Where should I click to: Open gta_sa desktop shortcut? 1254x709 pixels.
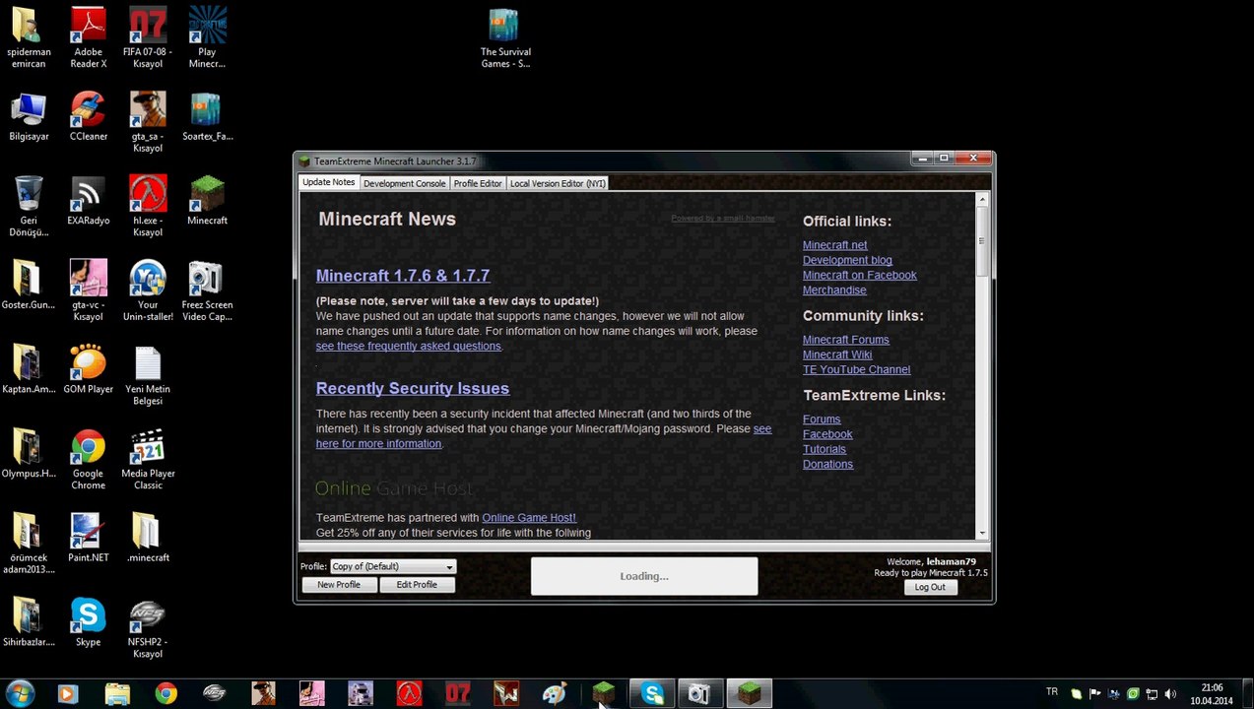(148, 122)
